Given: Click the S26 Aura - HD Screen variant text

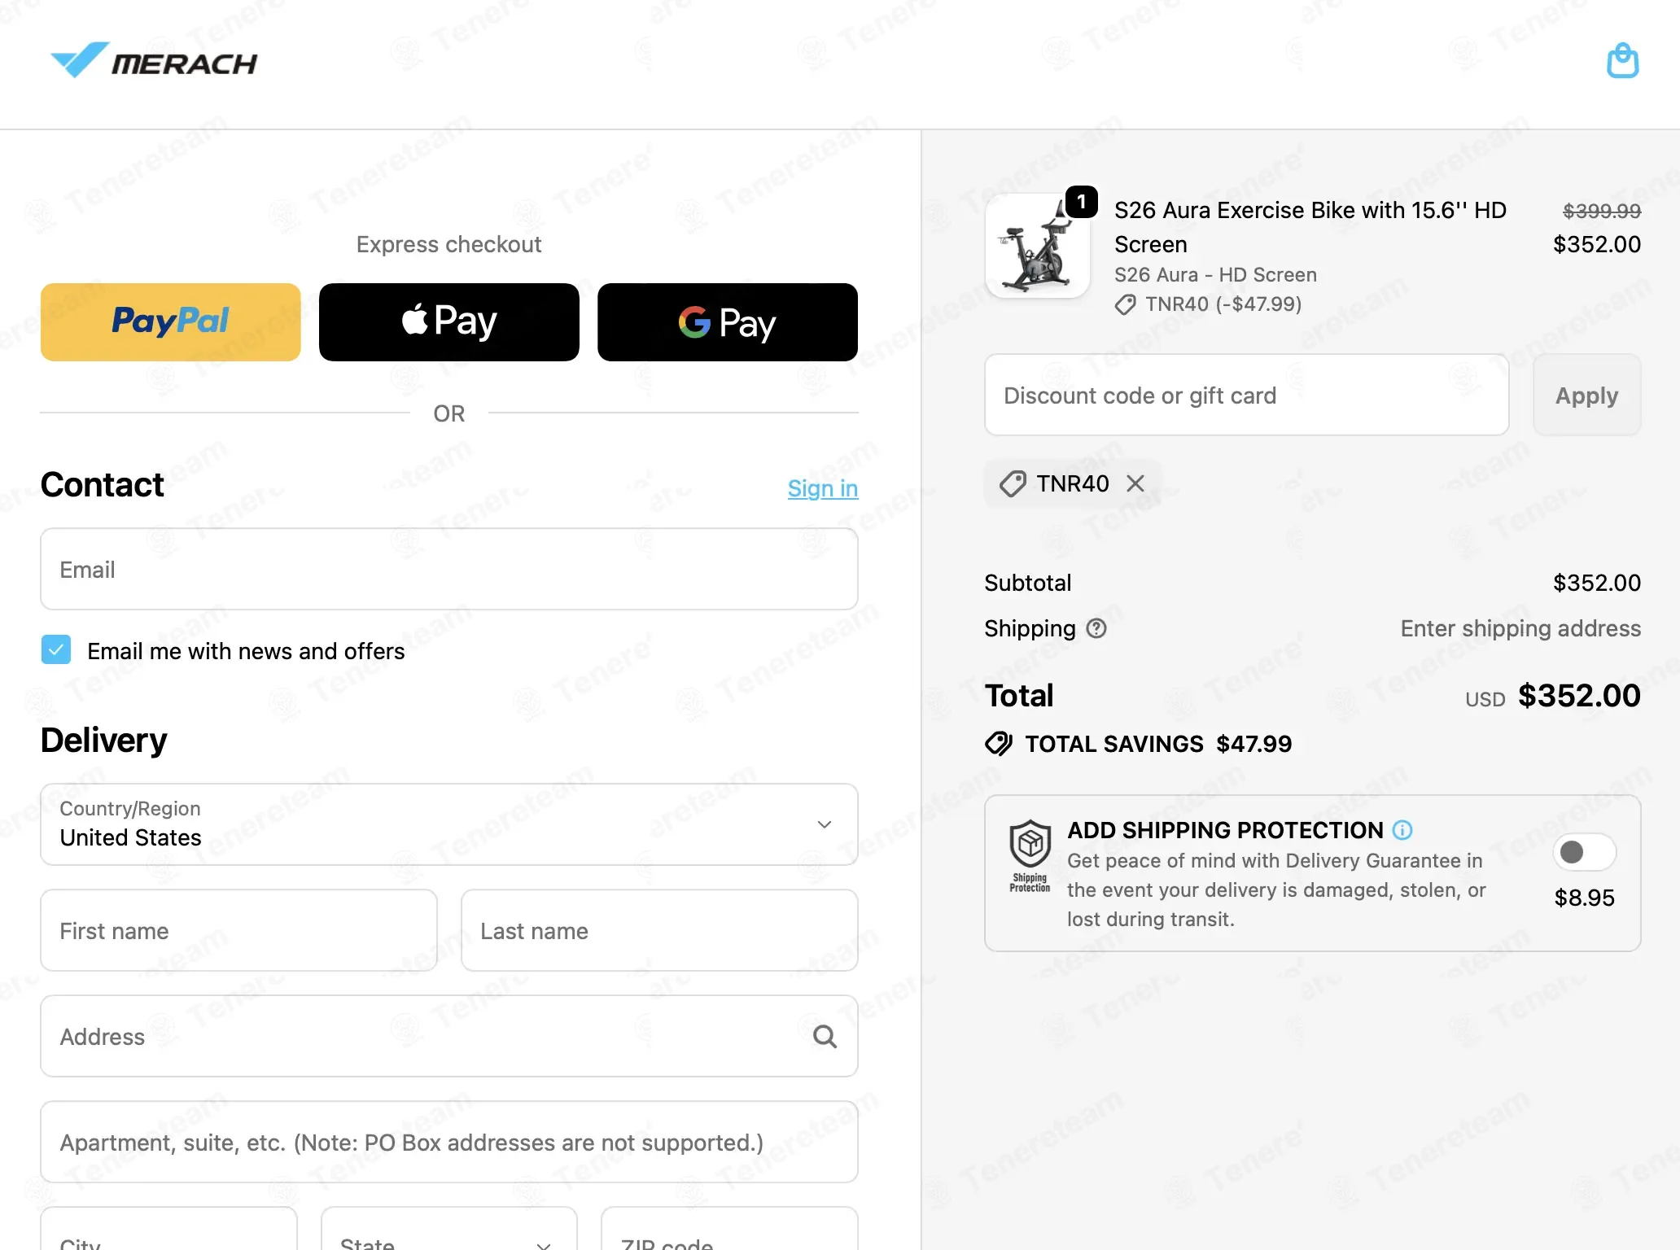Looking at the screenshot, I should [1215, 275].
